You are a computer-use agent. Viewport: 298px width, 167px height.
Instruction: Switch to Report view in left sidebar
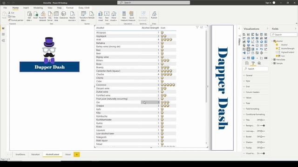[x=3, y=28]
